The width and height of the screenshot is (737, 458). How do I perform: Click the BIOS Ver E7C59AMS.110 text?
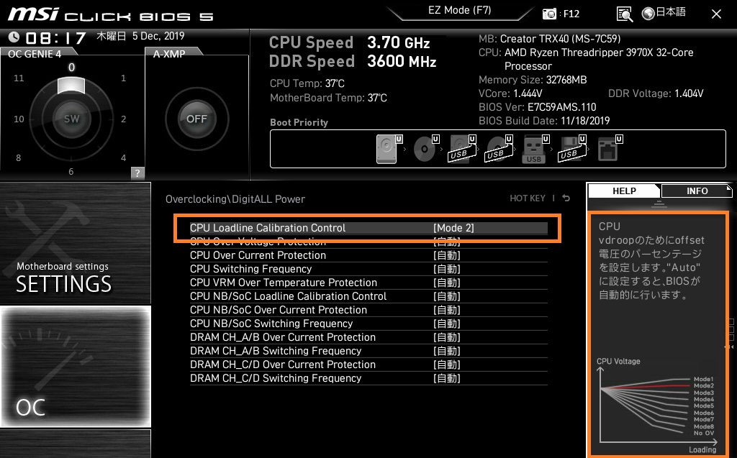(x=537, y=107)
